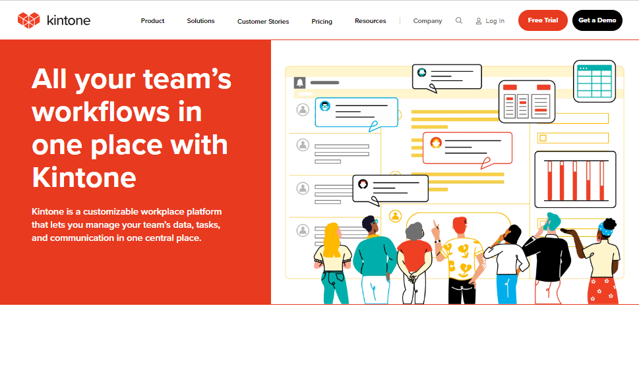Click the hero illustration of team
Image resolution: width=639 pixels, height=366 pixels.
coord(454,182)
